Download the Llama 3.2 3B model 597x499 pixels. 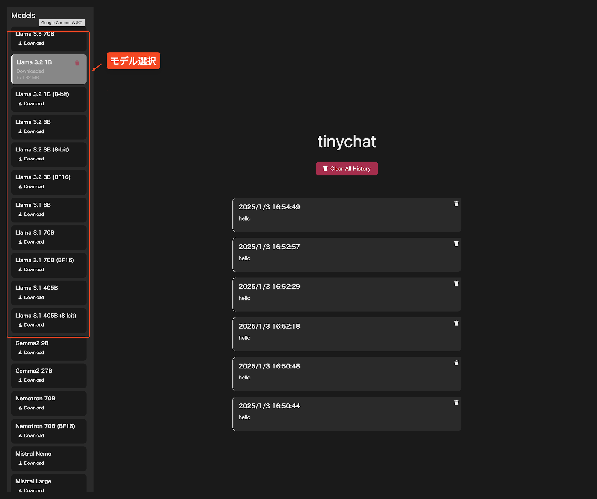tap(31, 131)
